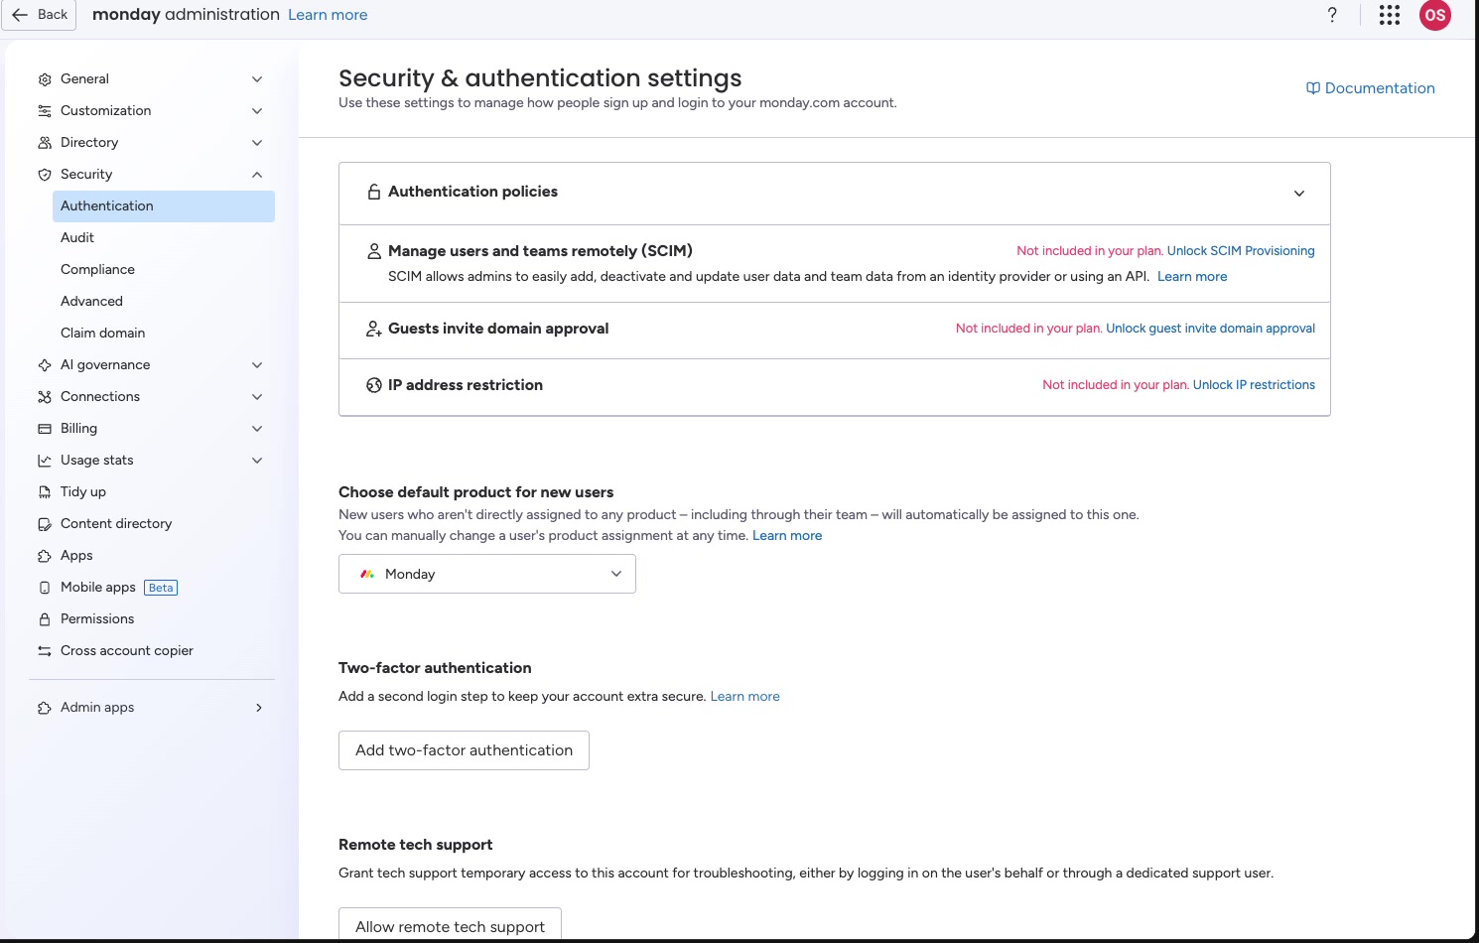This screenshot has width=1479, height=943.
Task: Click Unlock IP restrictions link
Action: pos(1254,385)
